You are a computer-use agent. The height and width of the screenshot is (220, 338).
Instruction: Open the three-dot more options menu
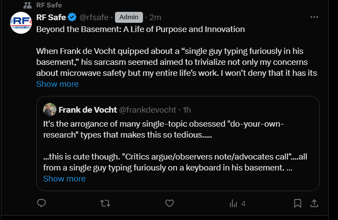coord(314,17)
